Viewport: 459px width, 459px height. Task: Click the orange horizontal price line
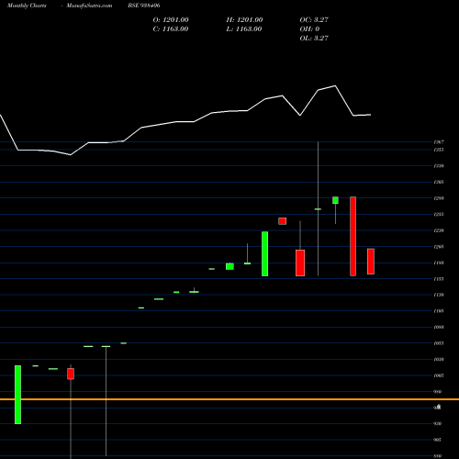coord(229,399)
